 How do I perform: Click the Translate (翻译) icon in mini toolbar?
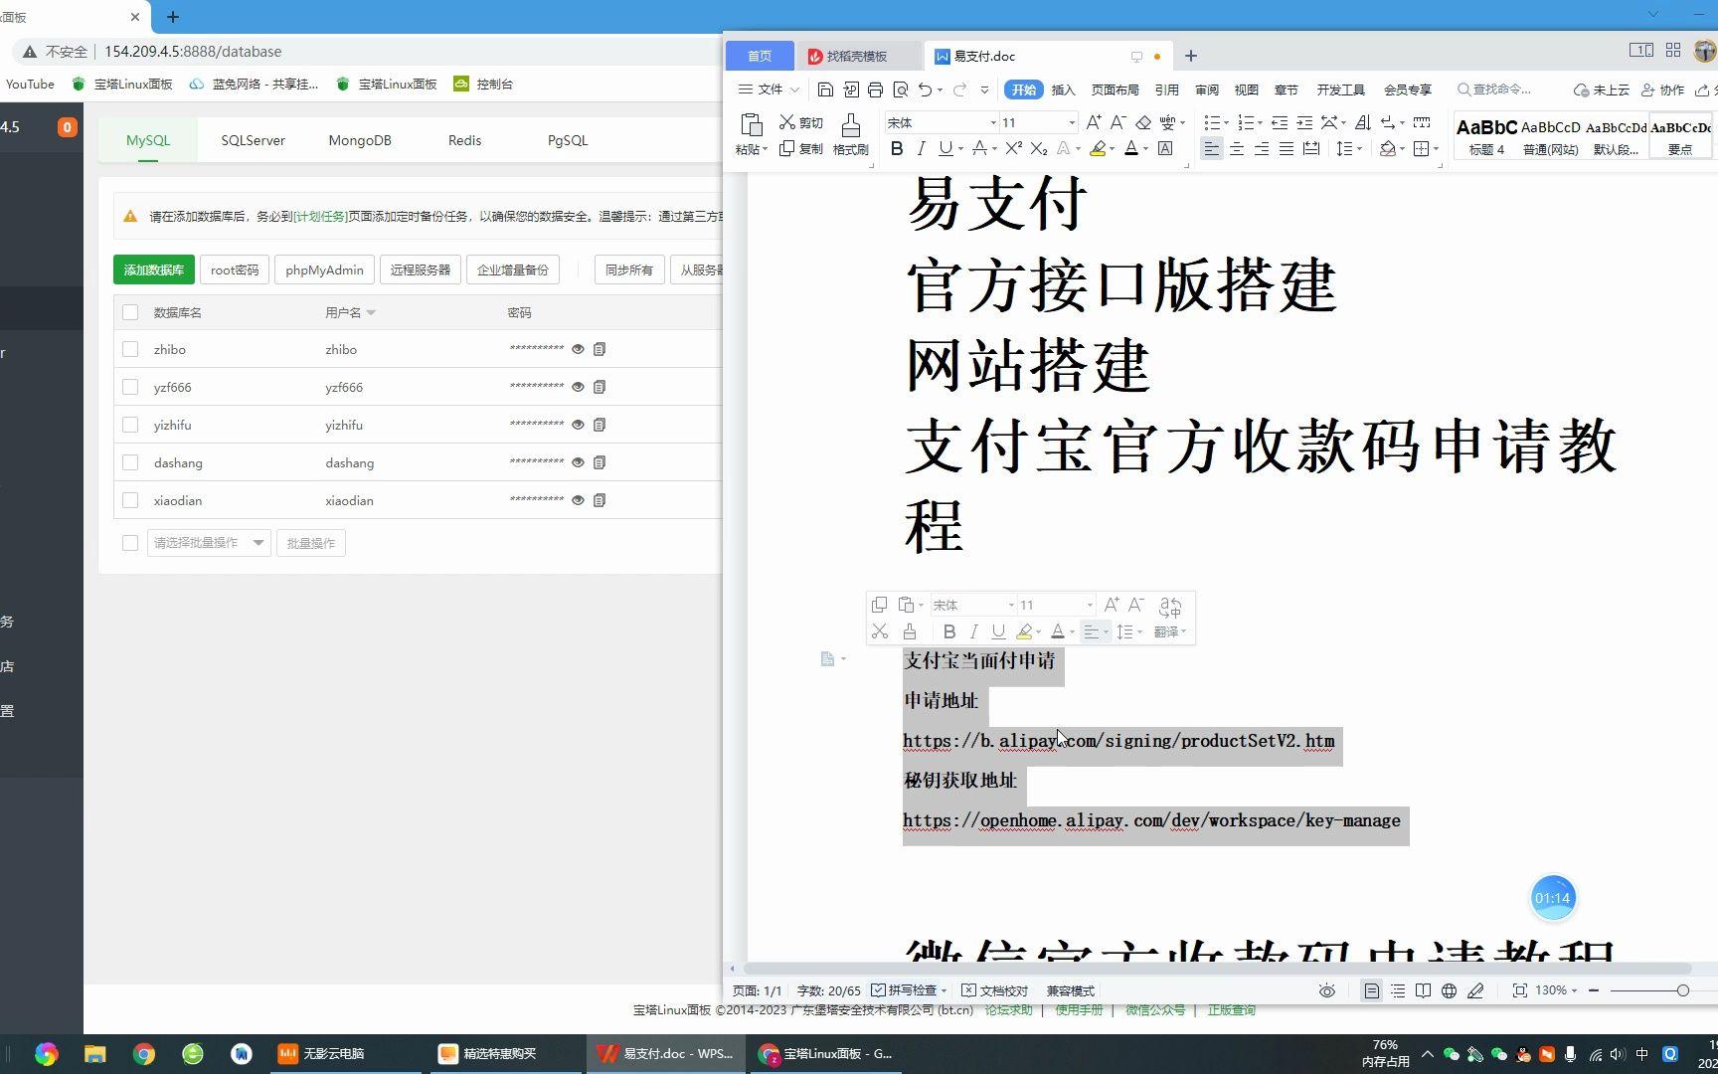(1170, 618)
